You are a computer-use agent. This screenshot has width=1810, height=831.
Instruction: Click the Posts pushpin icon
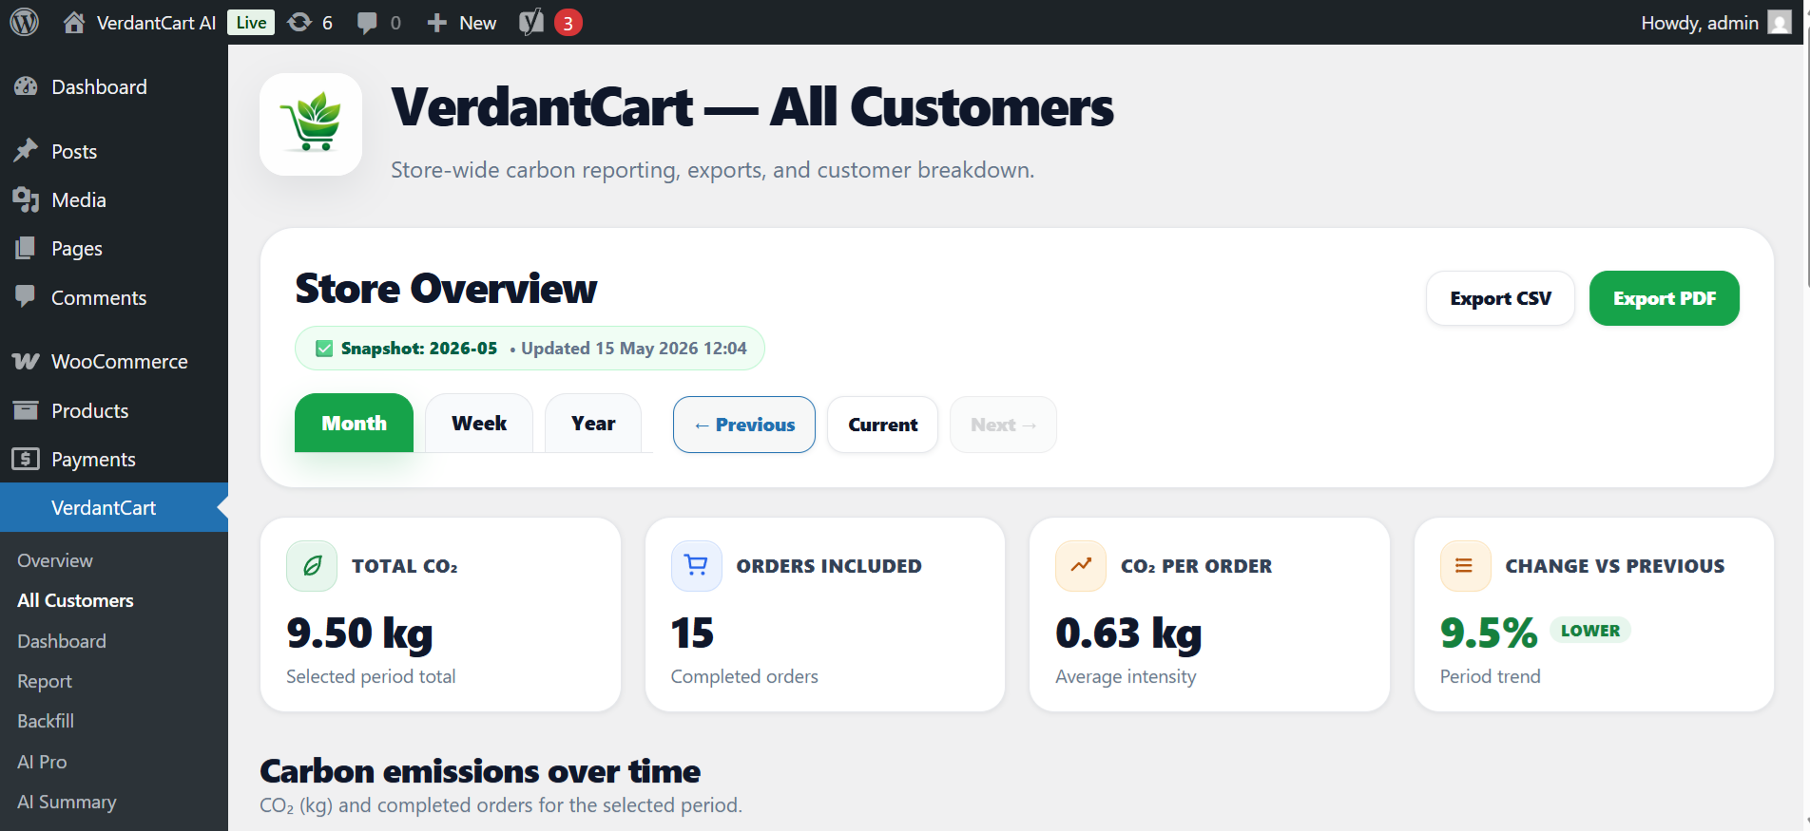pos(26,151)
